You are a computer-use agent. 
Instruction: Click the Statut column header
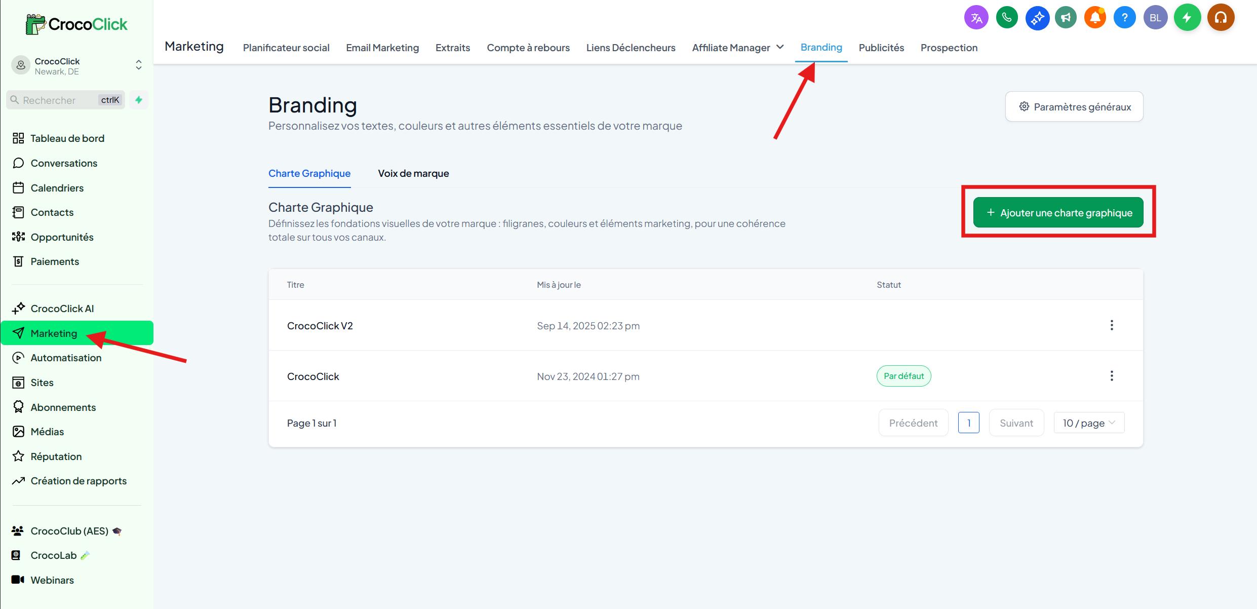point(889,285)
